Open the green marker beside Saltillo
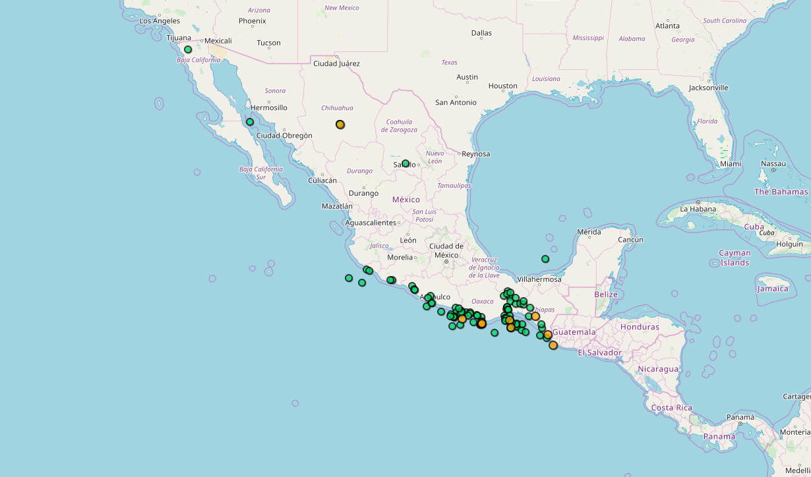 [x=405, y=163]
